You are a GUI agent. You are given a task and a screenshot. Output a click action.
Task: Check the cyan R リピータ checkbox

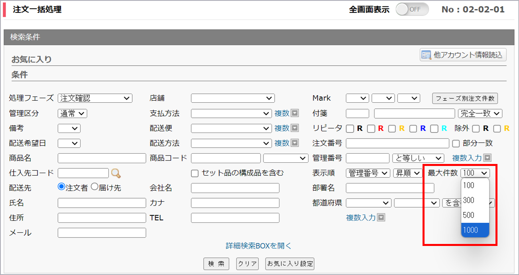coord(434,129)
